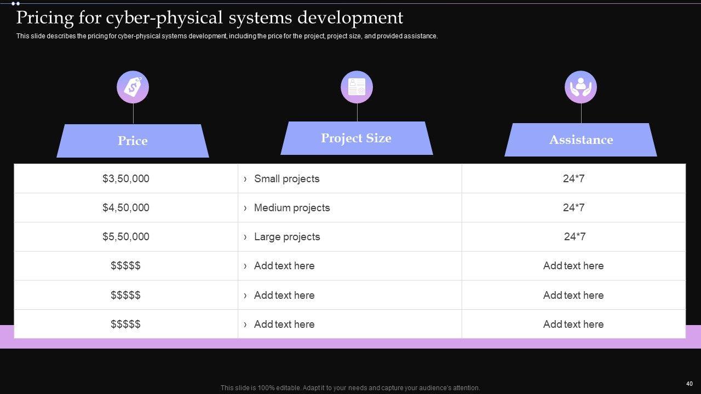Select the Project Size header shape

tap(357, 138)
